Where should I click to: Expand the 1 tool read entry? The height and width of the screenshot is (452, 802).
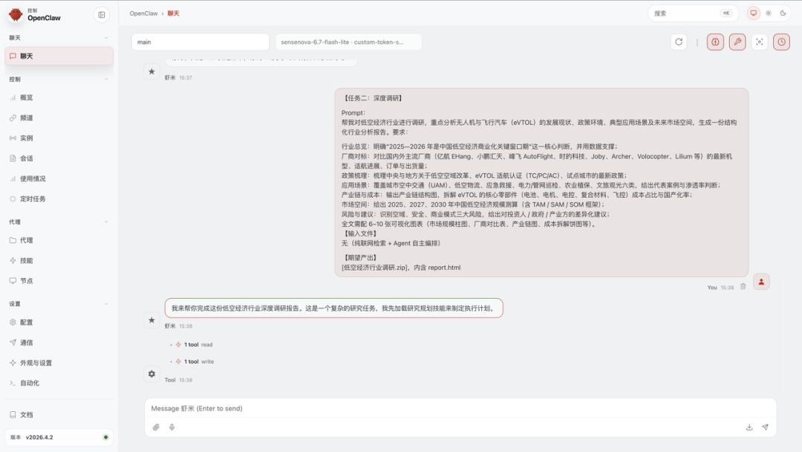[194, 344]
